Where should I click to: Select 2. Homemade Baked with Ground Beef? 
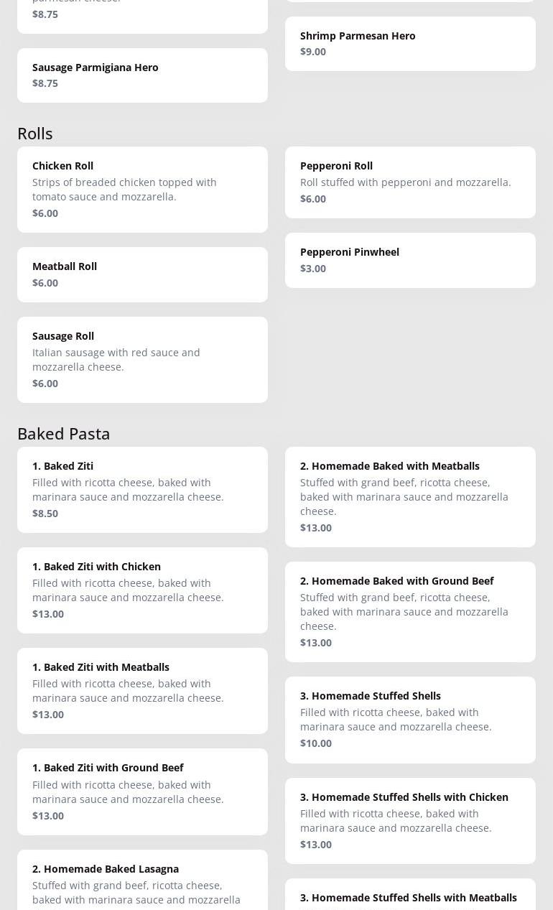click(x=410, y=611)
